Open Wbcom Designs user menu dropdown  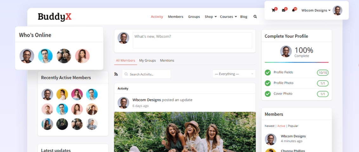[x=316, y=10]
